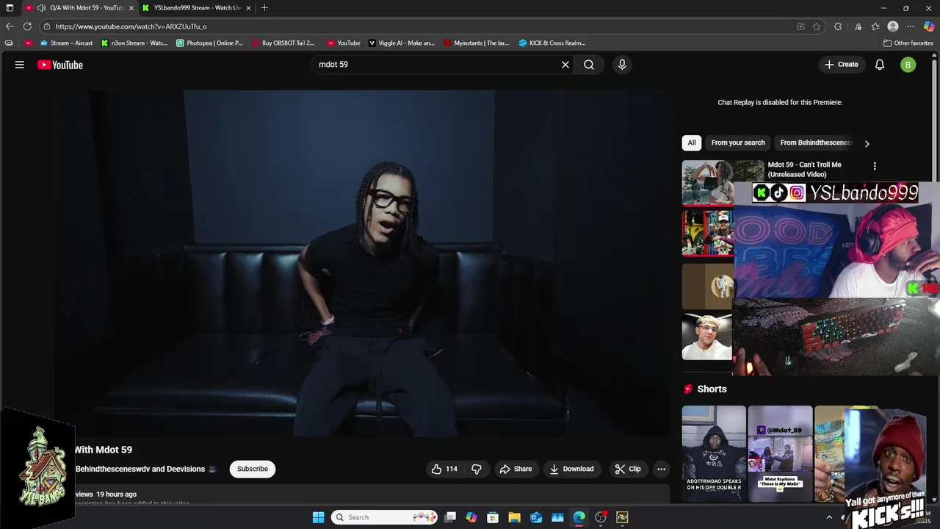Go to YouTube home via logo

point(60,65)
